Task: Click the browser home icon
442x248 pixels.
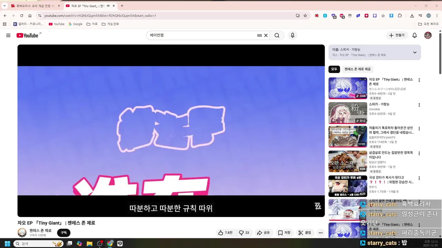Action: tap(30, 15)
